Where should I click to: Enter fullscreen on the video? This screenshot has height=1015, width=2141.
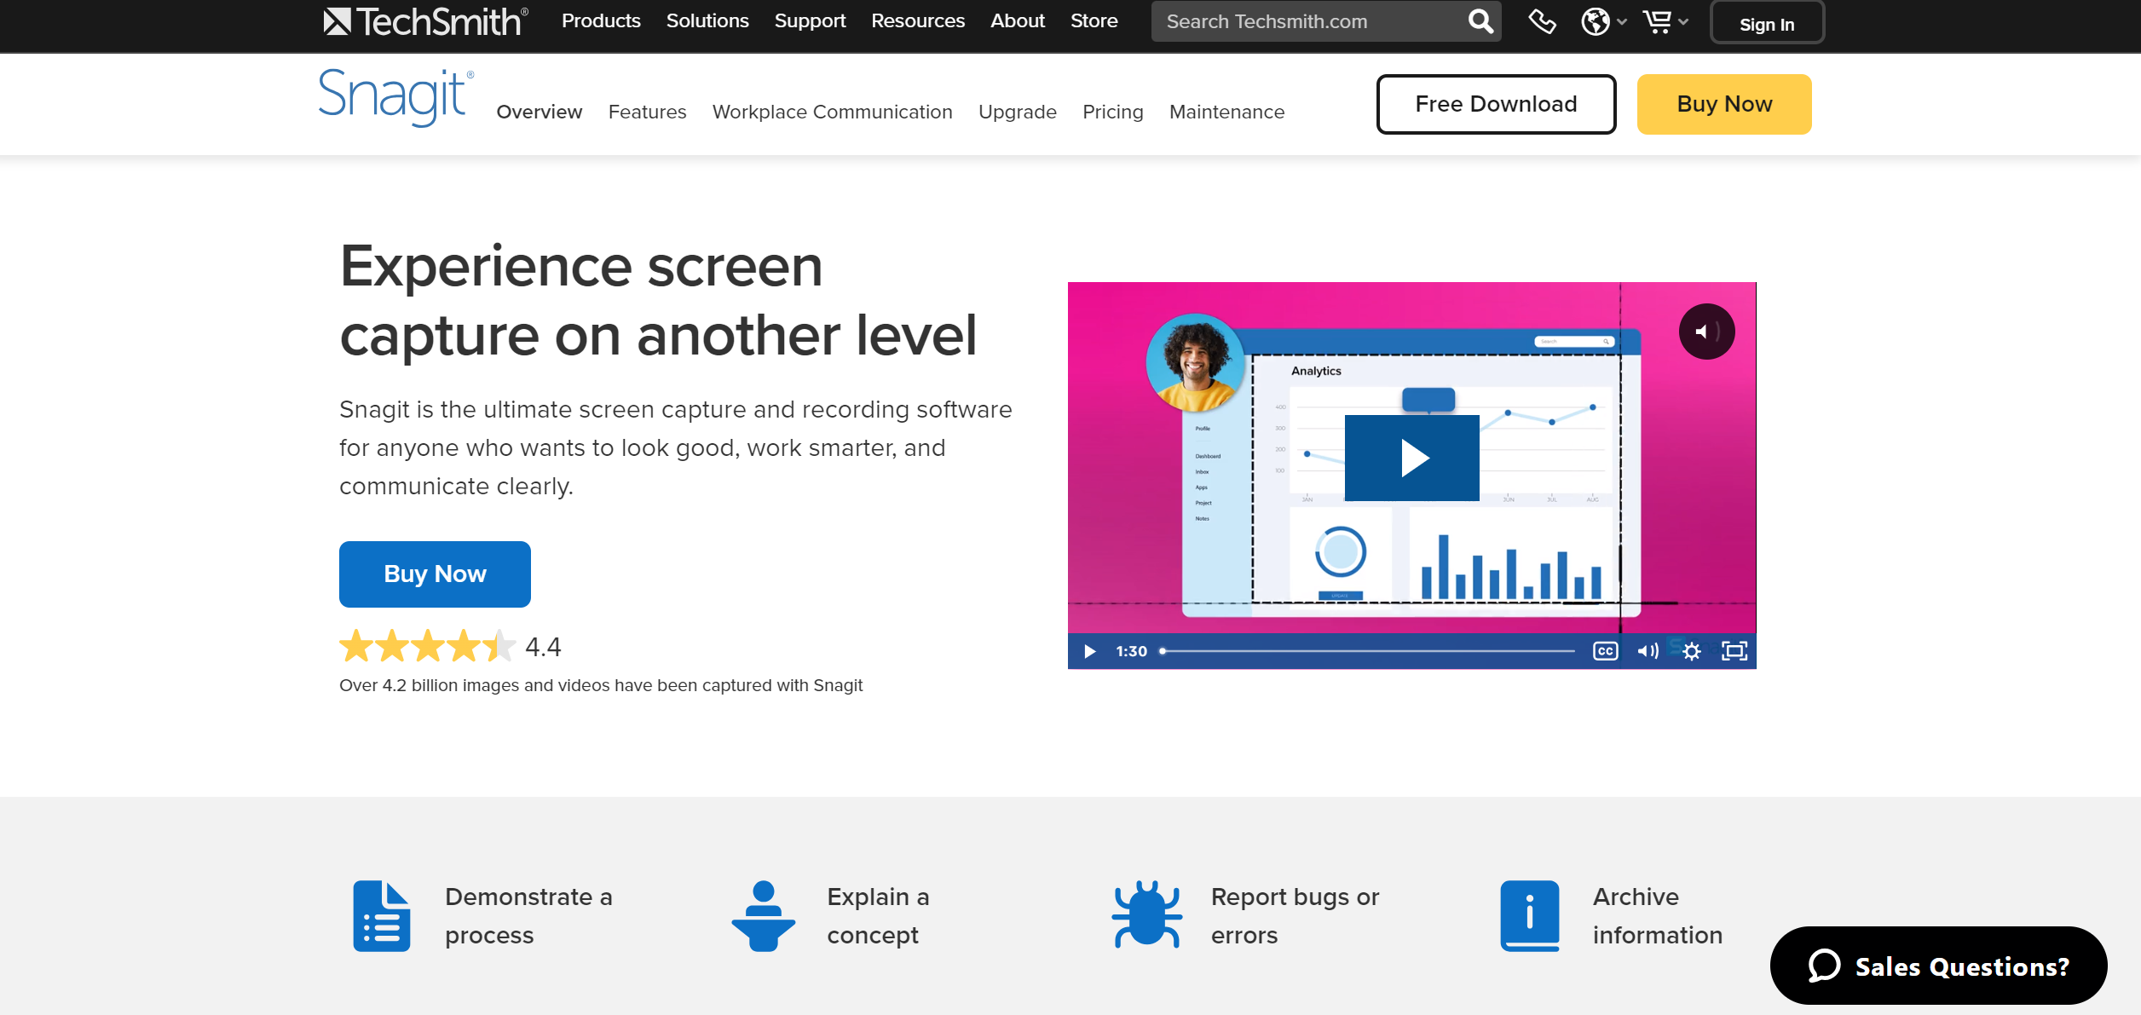(x=1734, y=651)
